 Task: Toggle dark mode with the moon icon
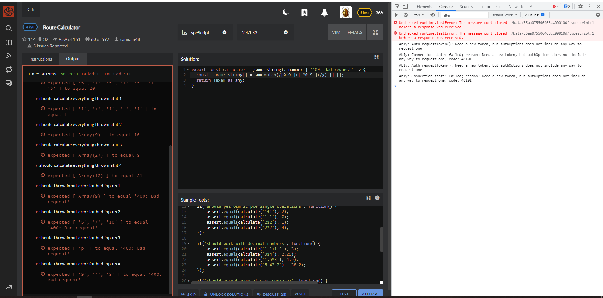285,13
